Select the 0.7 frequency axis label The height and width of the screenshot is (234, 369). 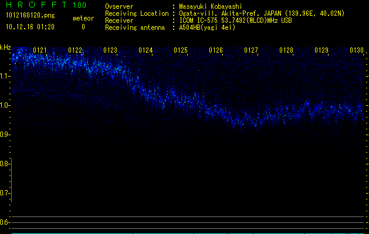click(x=5, y=193)
